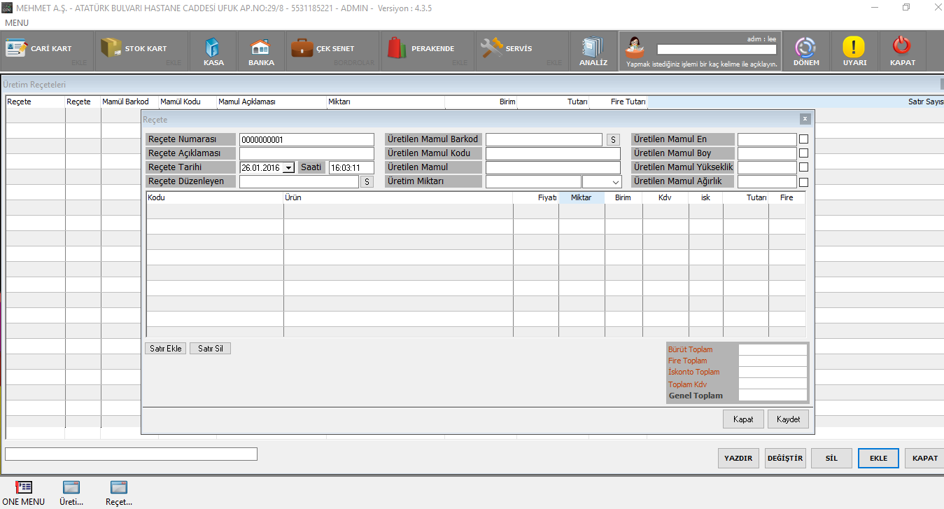This screenshot has width=944, height=509.
Task: Enable the Üretilen Mamul En checkbox
Action: [x=803, y=139]
